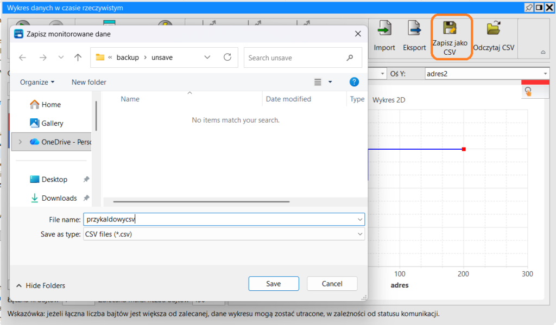Click the Search unsave field
The image size is (556, 325).
click(303, 58)
